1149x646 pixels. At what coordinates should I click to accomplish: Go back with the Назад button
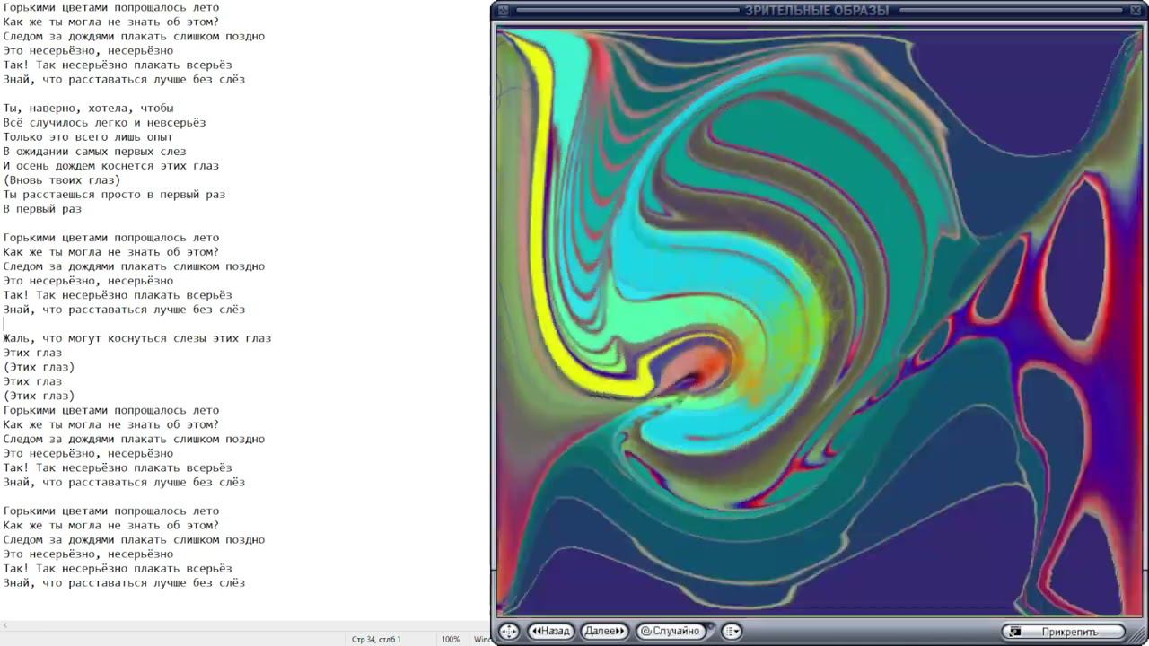pos(550,631)
